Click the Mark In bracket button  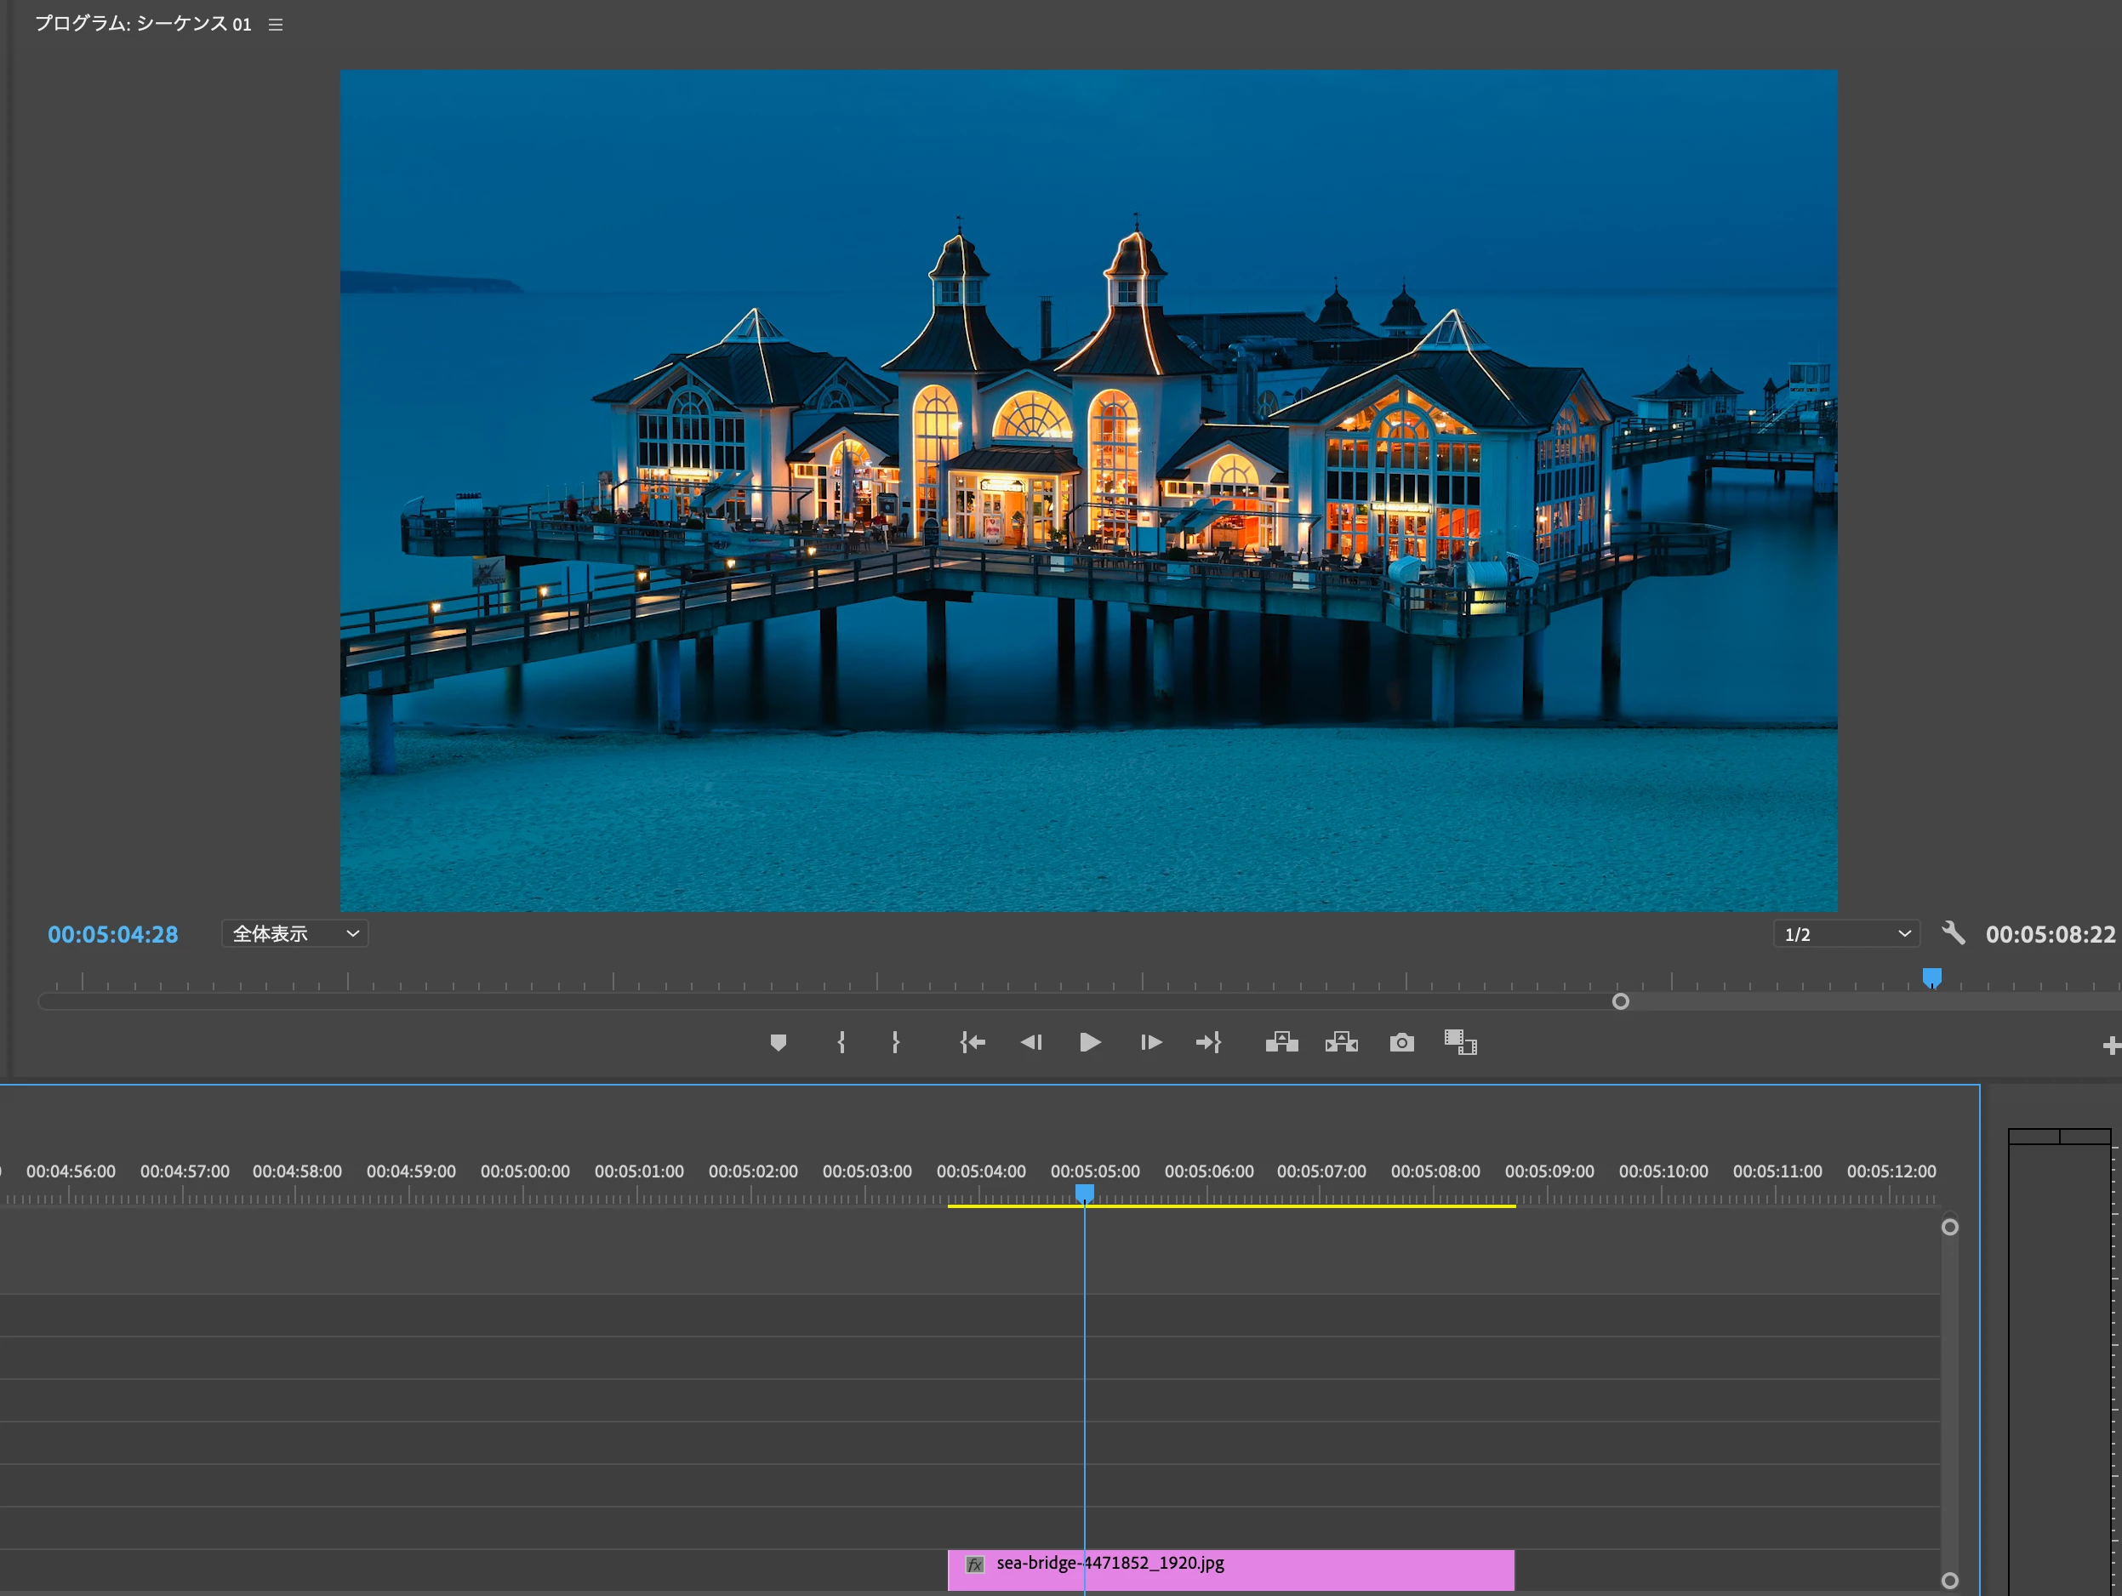841,1042
